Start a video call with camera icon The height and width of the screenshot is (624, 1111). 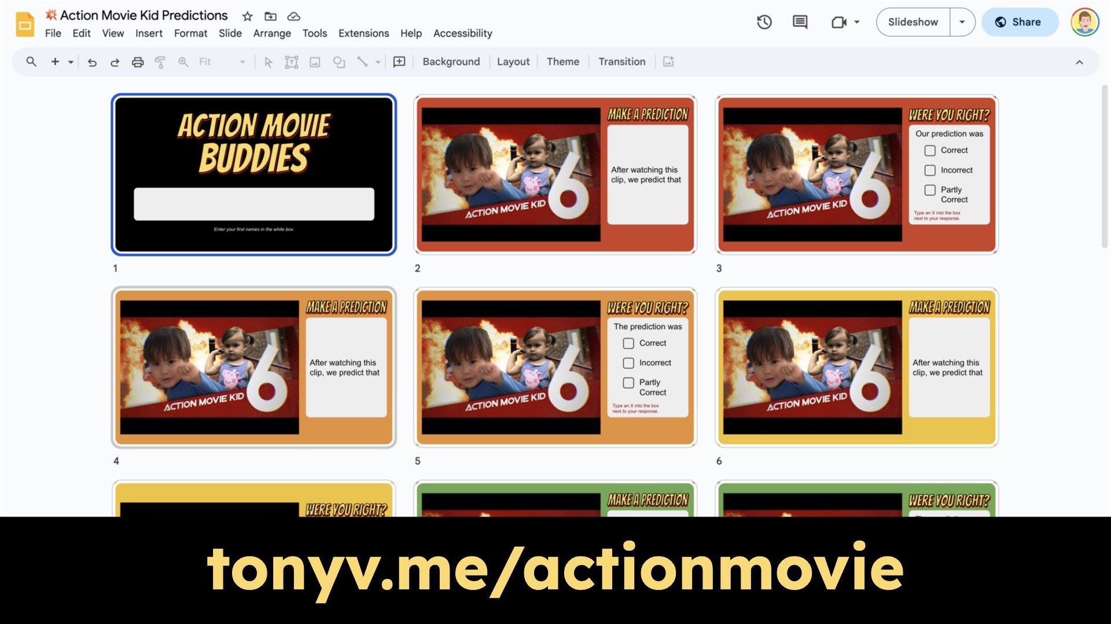tap(838, 22)
